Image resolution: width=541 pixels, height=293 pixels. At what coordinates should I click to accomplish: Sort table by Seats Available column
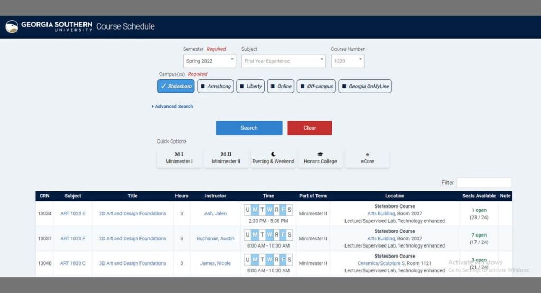[479, 196]
